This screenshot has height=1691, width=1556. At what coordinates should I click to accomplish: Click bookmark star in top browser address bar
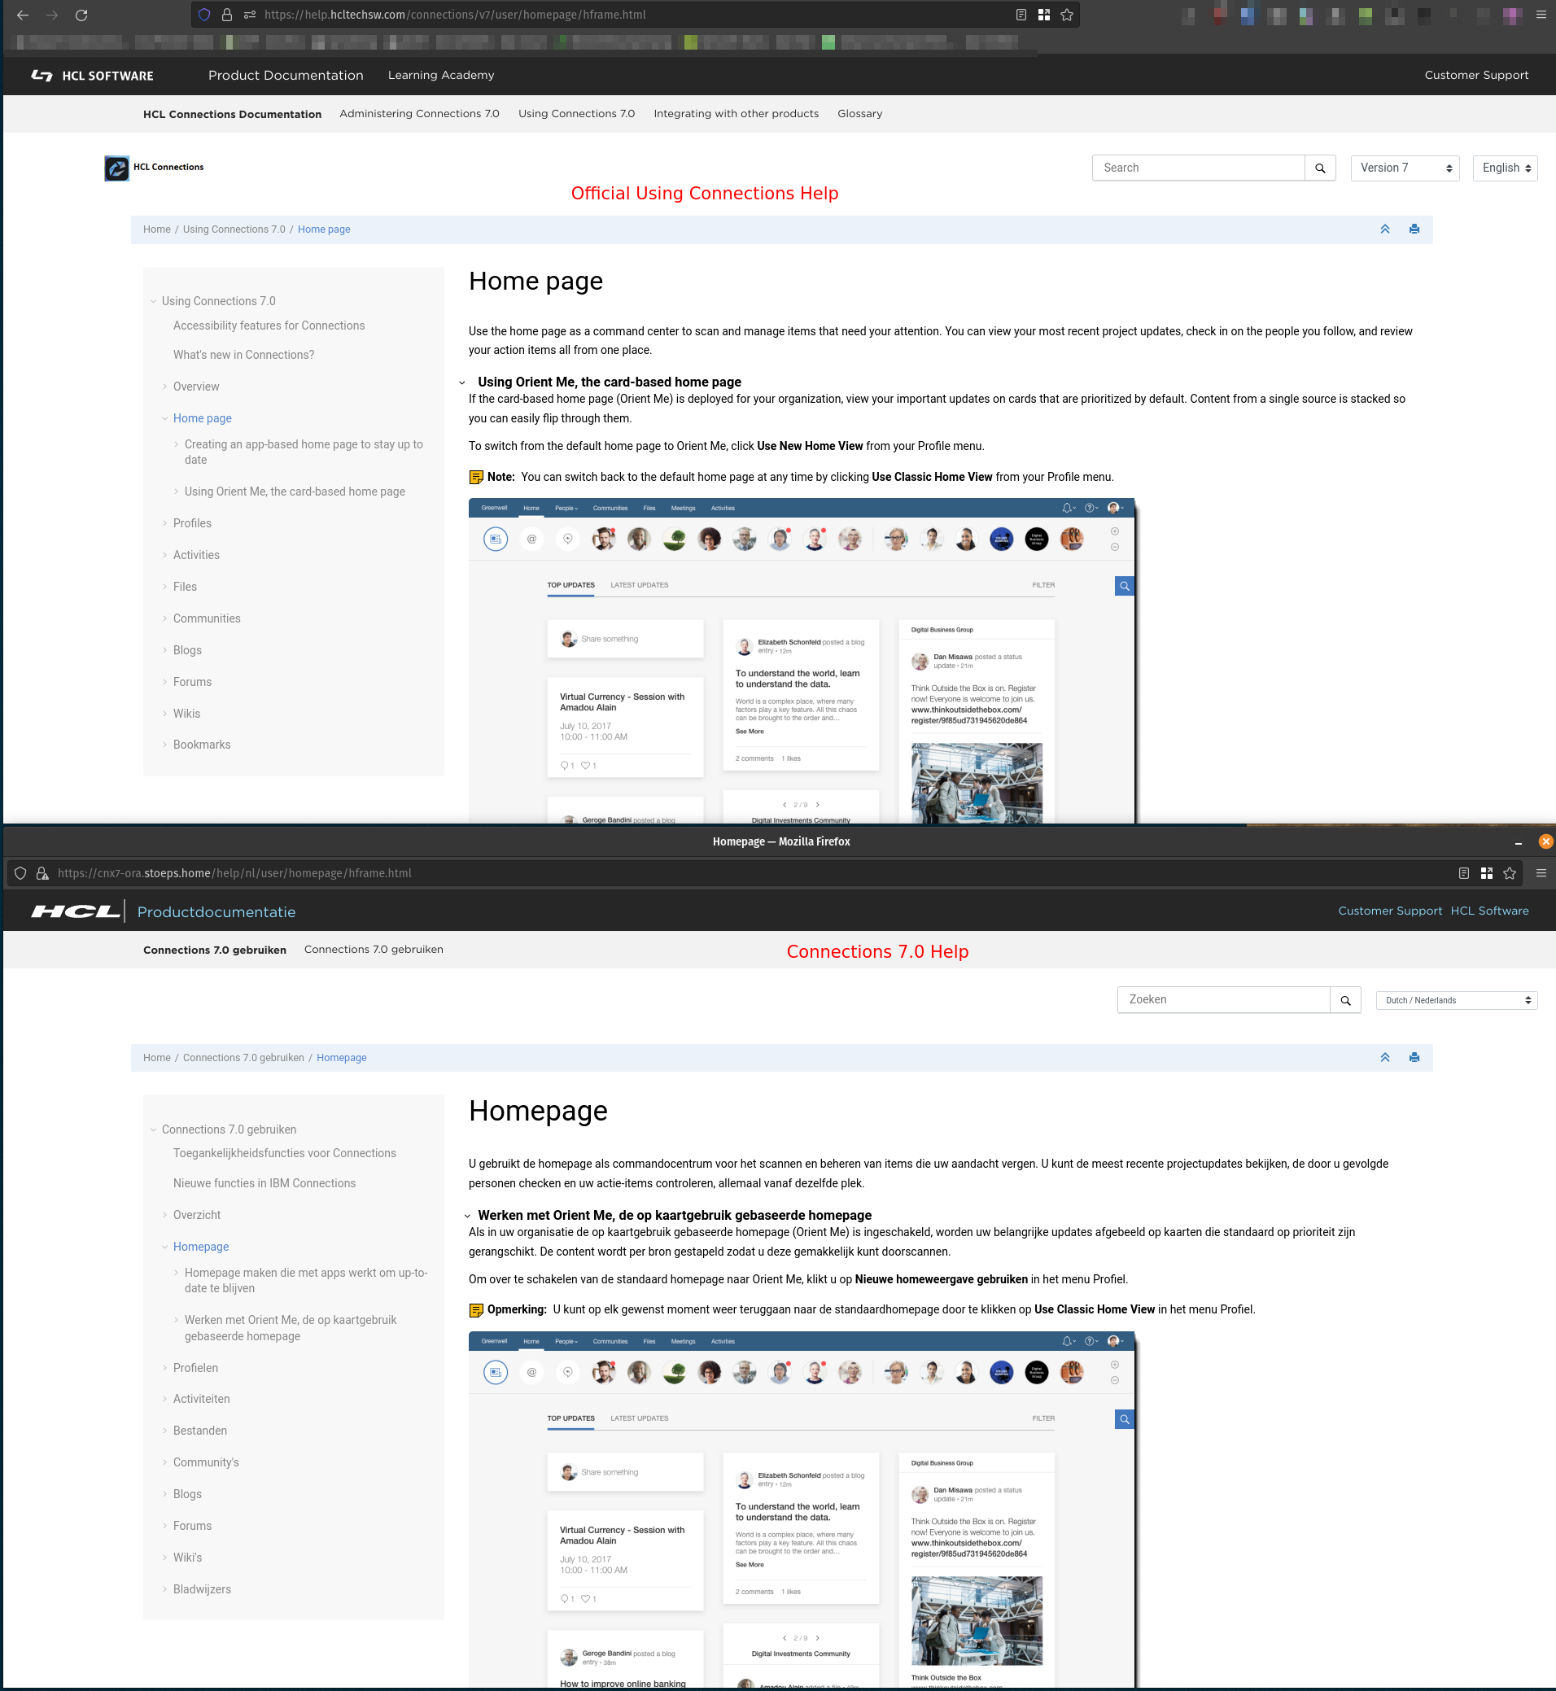pyautogui.click(x=1067, y=15)
